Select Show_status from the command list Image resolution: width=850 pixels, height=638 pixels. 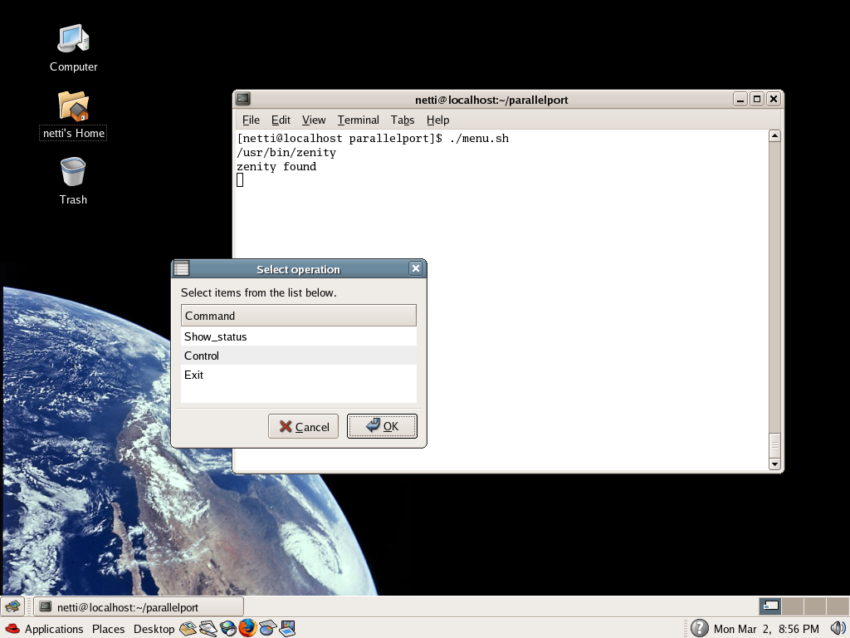point(216,336)
